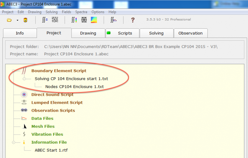This screenshot has width=248, height=158.
Task: Click the Lumped Element Script capacitor icon
Action: [x=24, y=102]
